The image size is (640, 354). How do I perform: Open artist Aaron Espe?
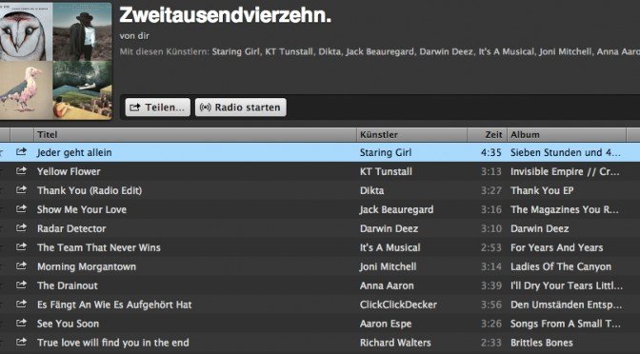(386, 324)
